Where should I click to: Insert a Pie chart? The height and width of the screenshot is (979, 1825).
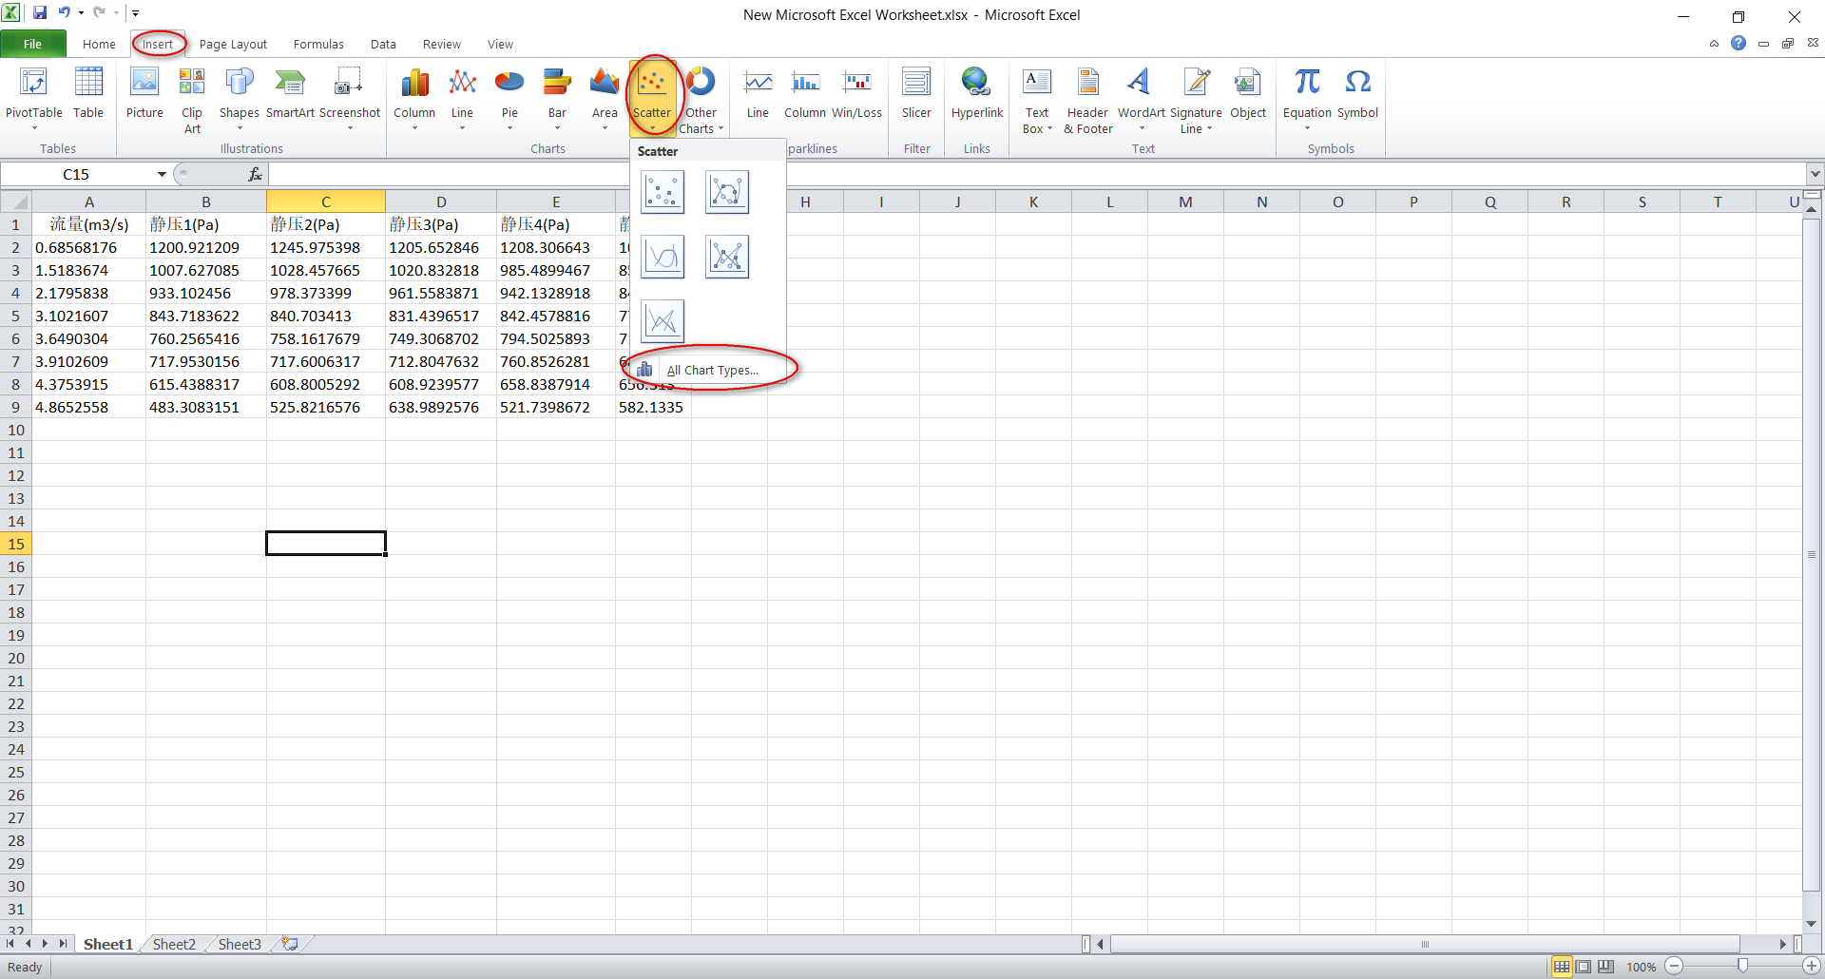pyautogui.click(x=509, y=95)
